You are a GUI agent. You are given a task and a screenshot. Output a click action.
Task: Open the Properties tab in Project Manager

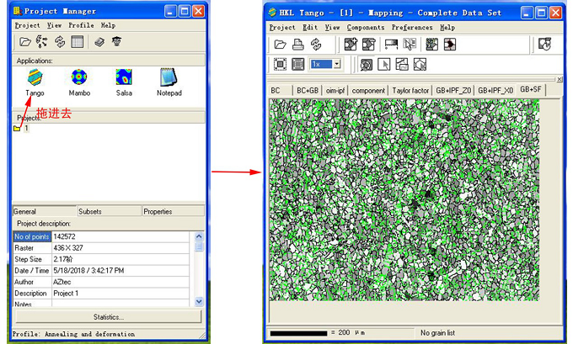(158, 211)
